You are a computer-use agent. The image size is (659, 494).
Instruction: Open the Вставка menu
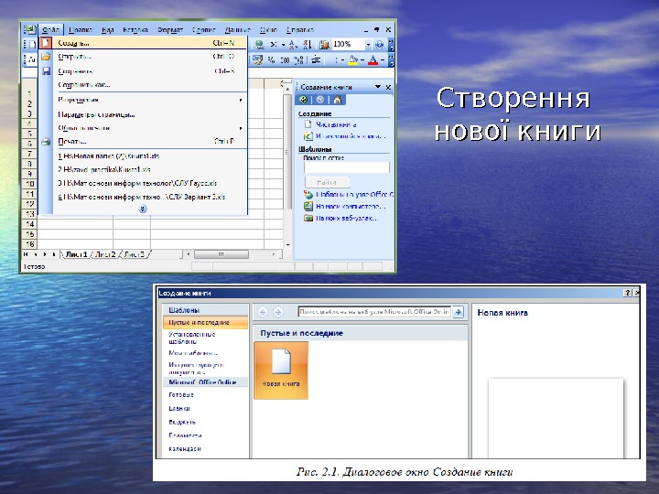coord(135,30)
